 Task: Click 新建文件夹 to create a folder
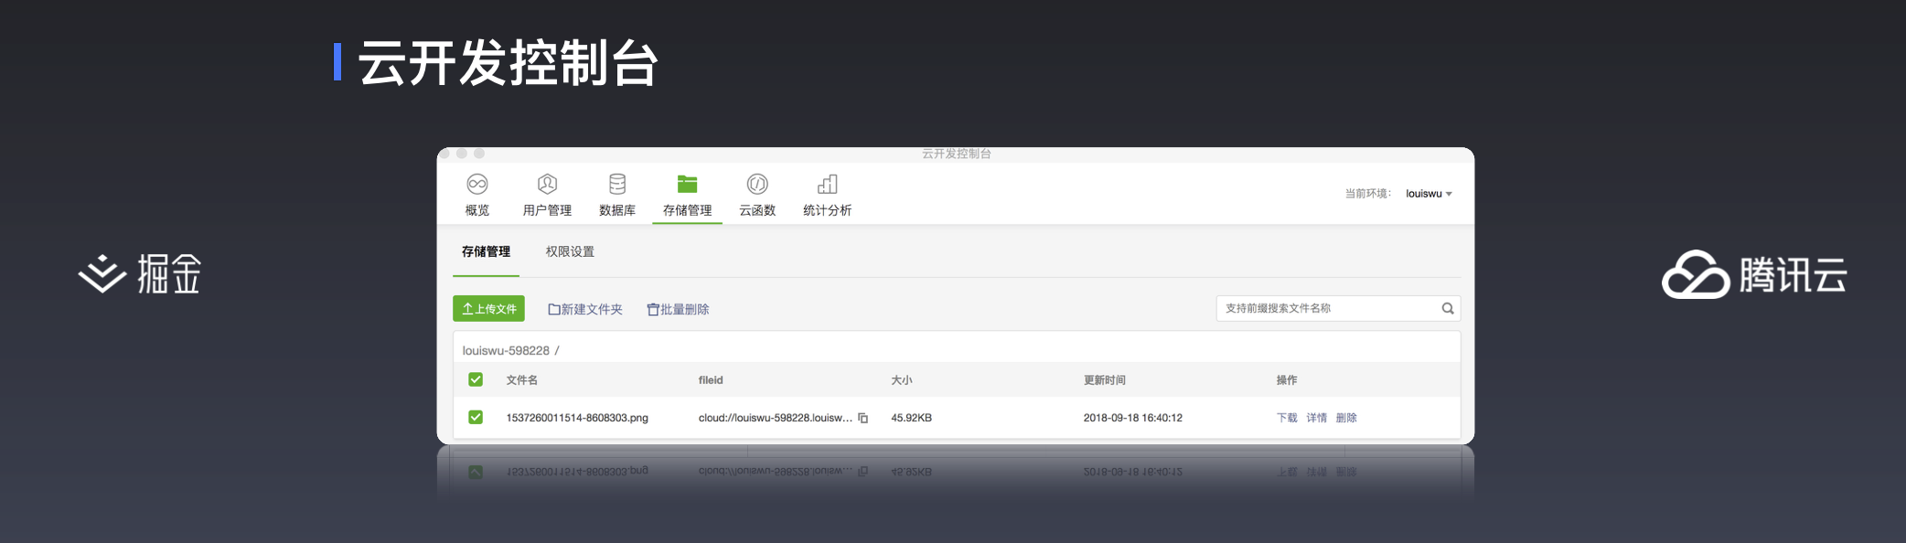tap(585, 310)
